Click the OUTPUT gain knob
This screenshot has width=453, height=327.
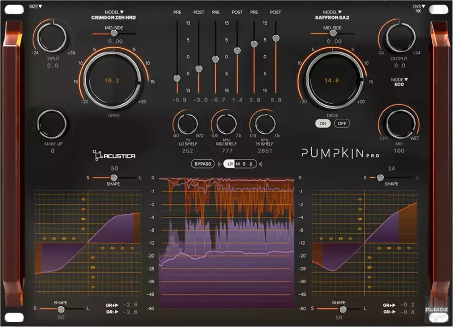coord(401,37)
